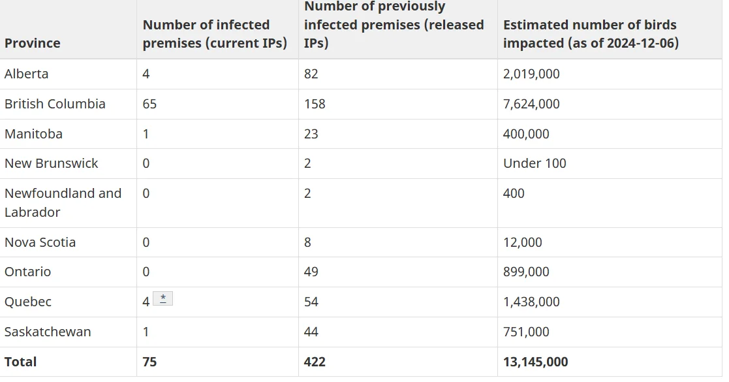729x382 pixels.
Task: Select the Saskatchewan province cell
Action: [x=48, y=332]
